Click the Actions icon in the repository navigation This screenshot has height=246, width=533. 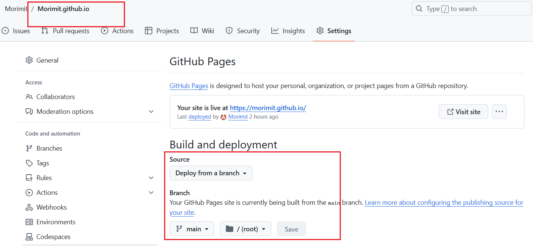(103, 31)
